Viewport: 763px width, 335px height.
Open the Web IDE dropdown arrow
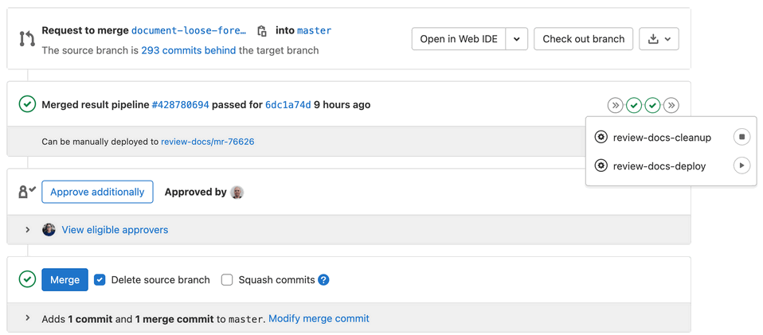click(x=516, y=39)
